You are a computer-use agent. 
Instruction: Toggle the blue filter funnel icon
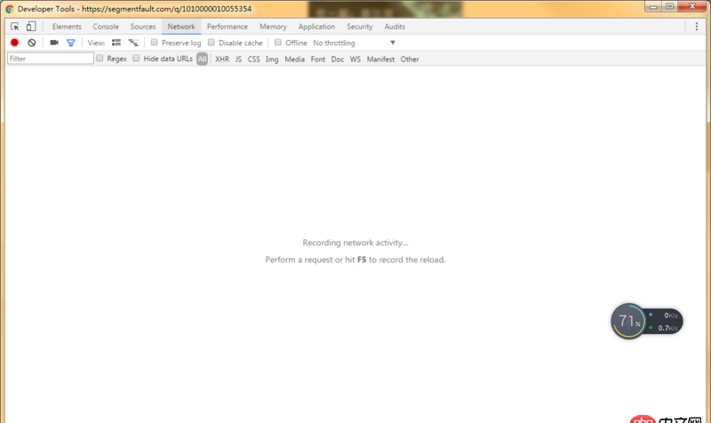click(x=71, y=43)
